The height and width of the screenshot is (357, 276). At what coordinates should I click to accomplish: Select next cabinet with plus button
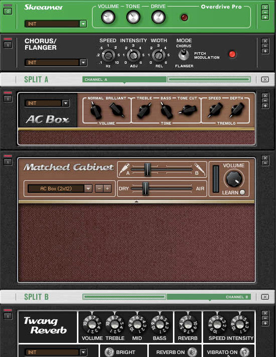108,188
